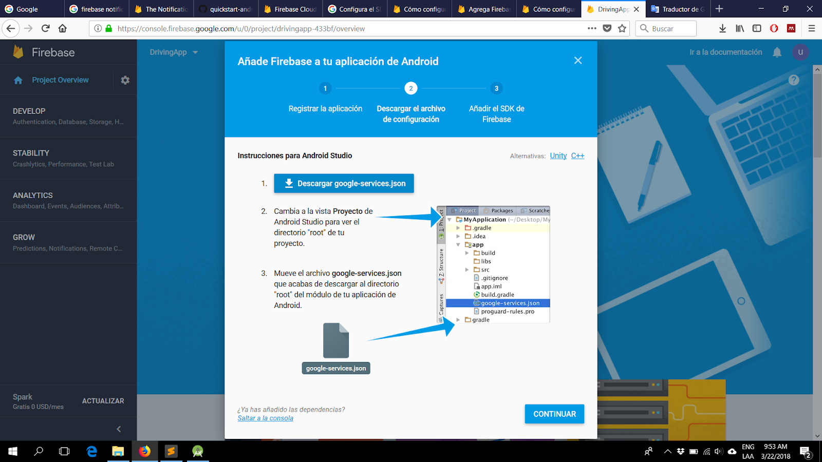Open the Firefox hamburger menu
The image size is (822, 462).
[x=812, y=28]
